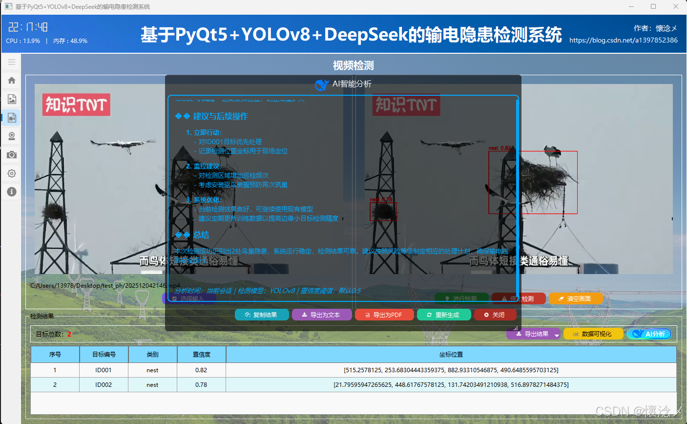Click the 清空画面 clear screen button
Screen dimensions: 687x424
point(576,298)
